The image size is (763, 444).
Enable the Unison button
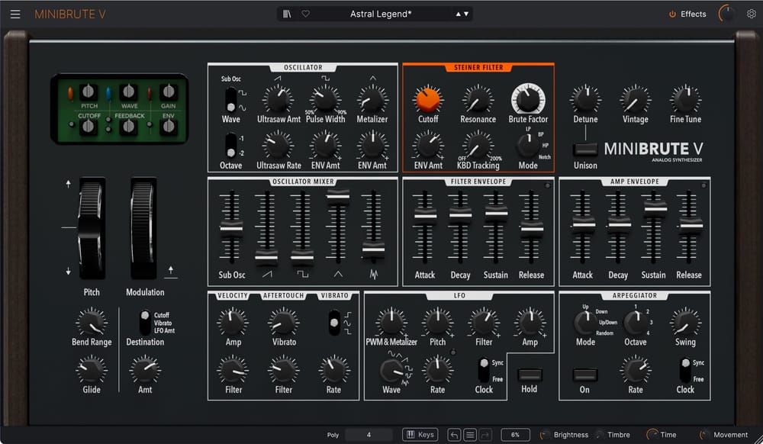pos(585,149)
